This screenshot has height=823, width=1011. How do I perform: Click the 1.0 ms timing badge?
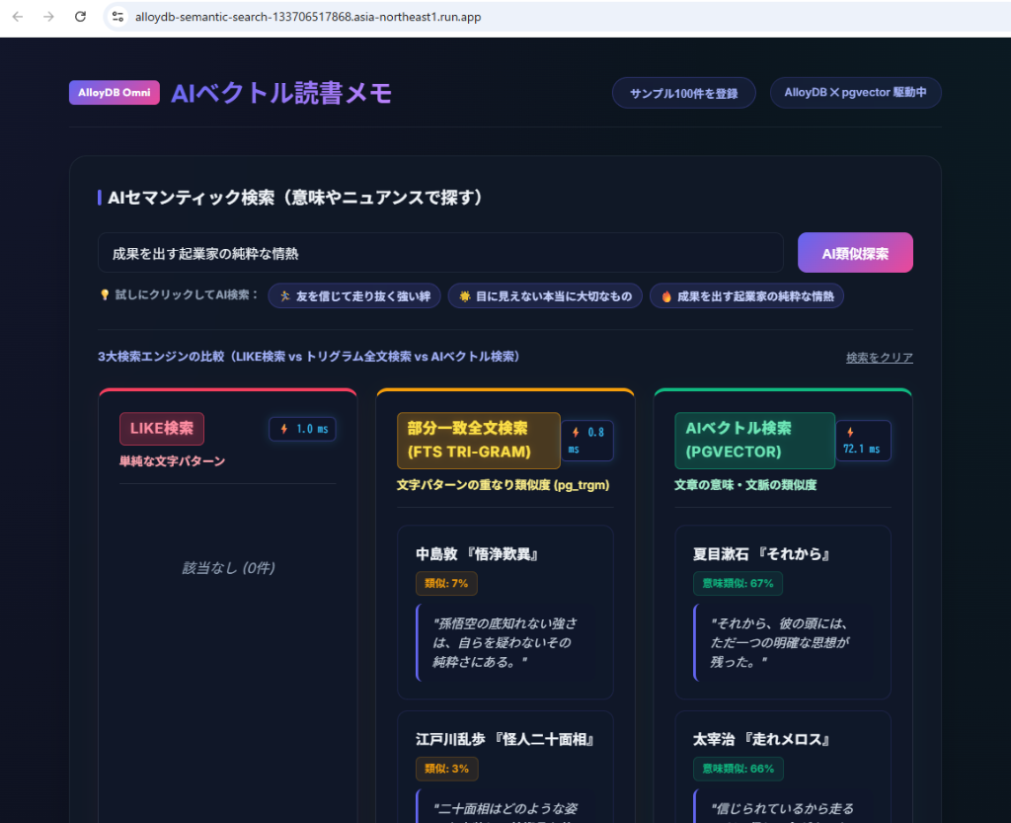tap(302, 429)
